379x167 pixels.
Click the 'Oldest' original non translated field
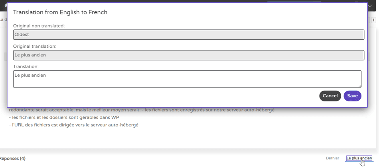tap(188, 35)
